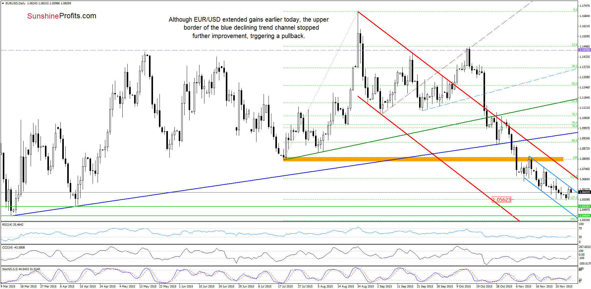
Task: Click the 25 Nov 2015 date label
Action: [x=564, y=287]
